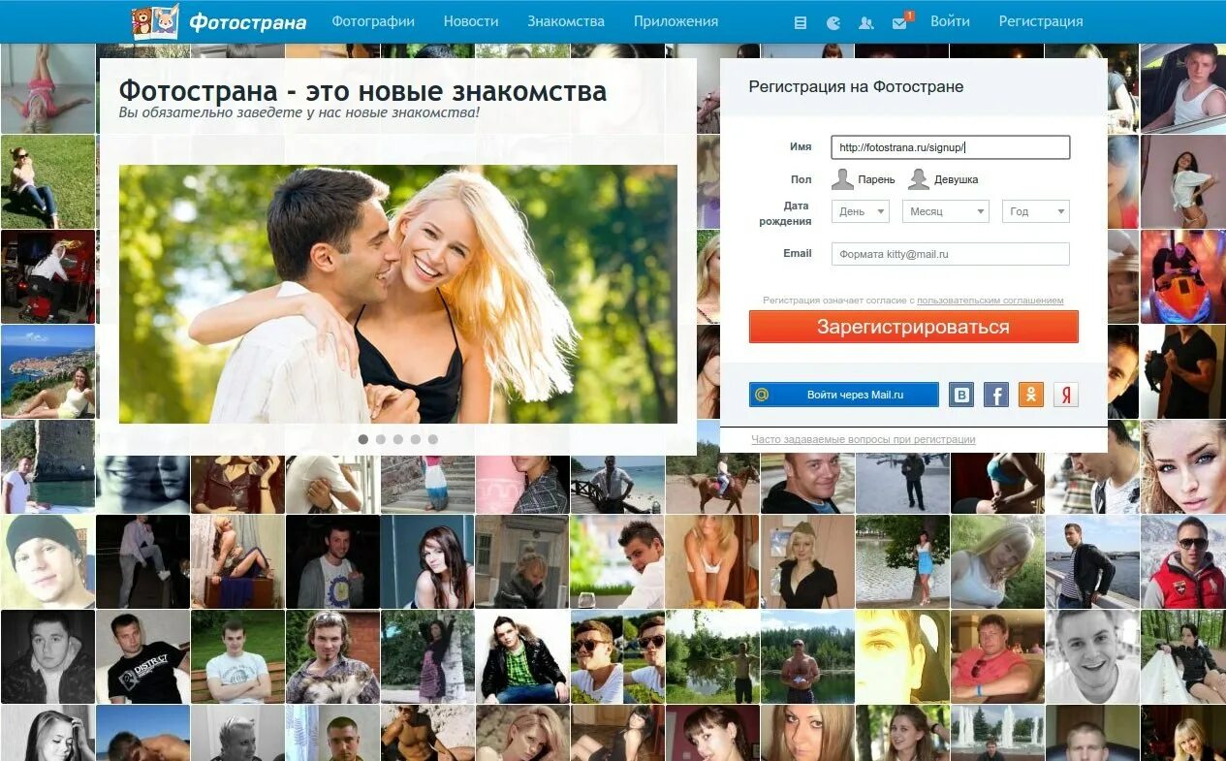Screen dimensions: 1226x761
Task: Open thumbnail of horse rider on beach
Action: [x=712, y=484]
